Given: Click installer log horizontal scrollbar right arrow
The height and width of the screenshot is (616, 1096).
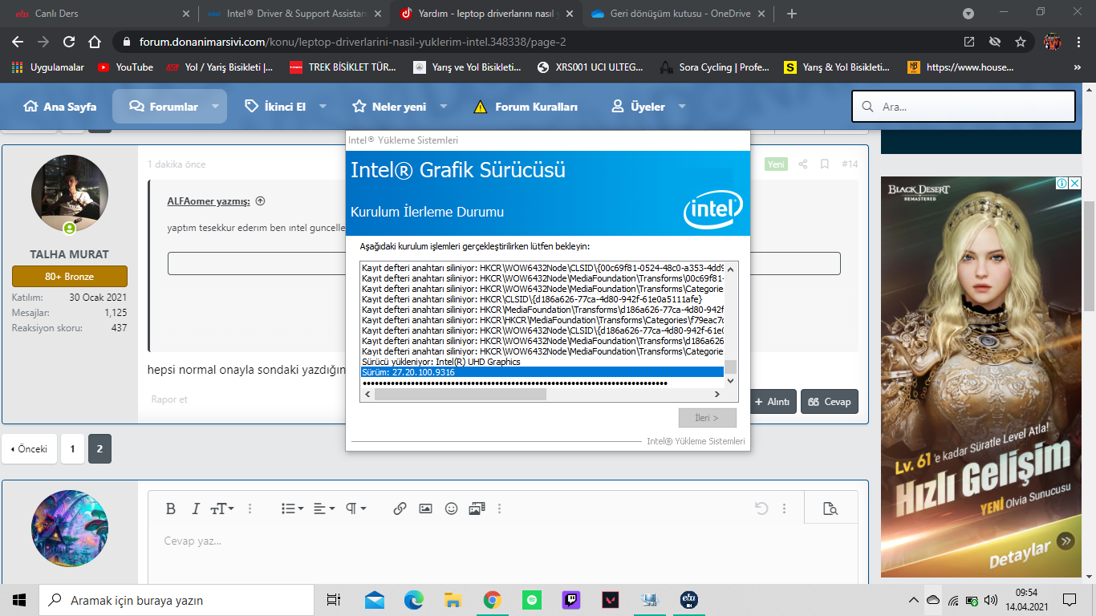Looking at the screenshot, I should [717, 395].
